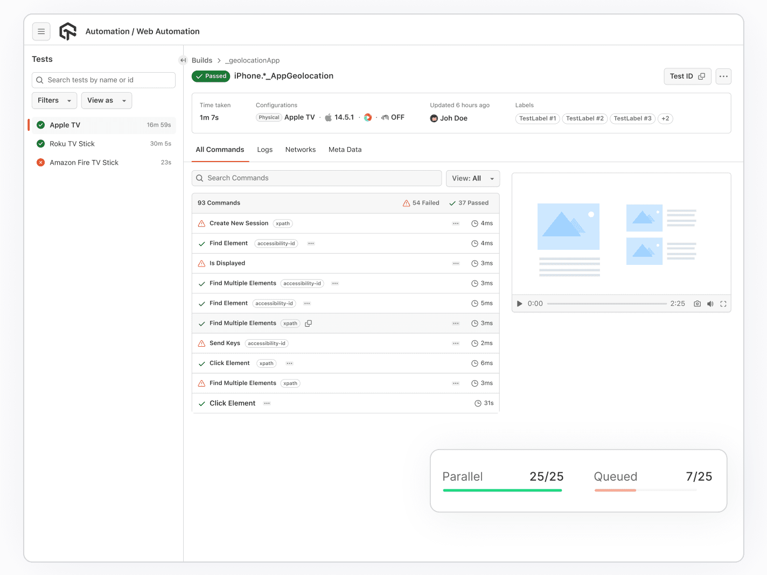Image resolution: width=767 pixels, height=575 pixels.
Task: Expand the View as dropdown
Action: click(x=107, y=101)
